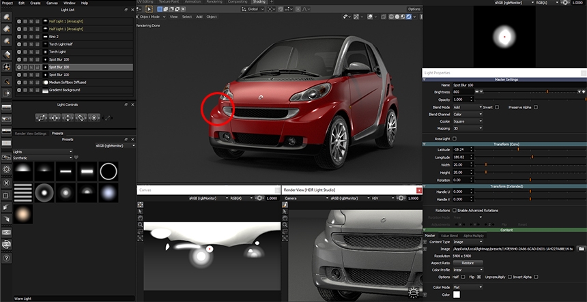Click the Restore aspect ratio button

[468, 262]
